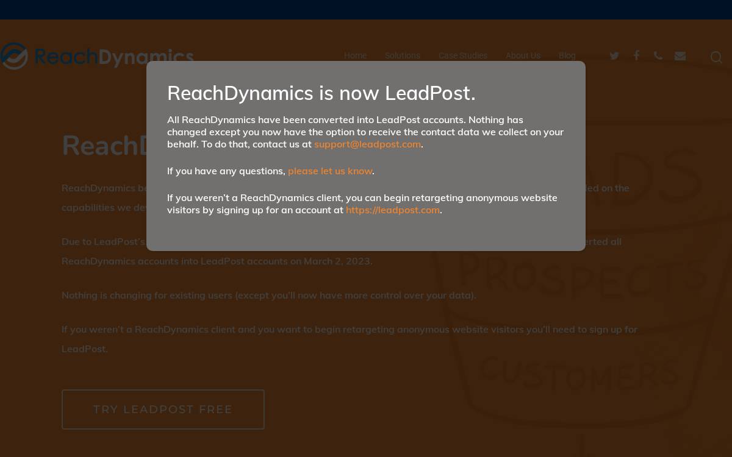
Task: Follow the 'please let us know' link
Action: coord(330,171)
